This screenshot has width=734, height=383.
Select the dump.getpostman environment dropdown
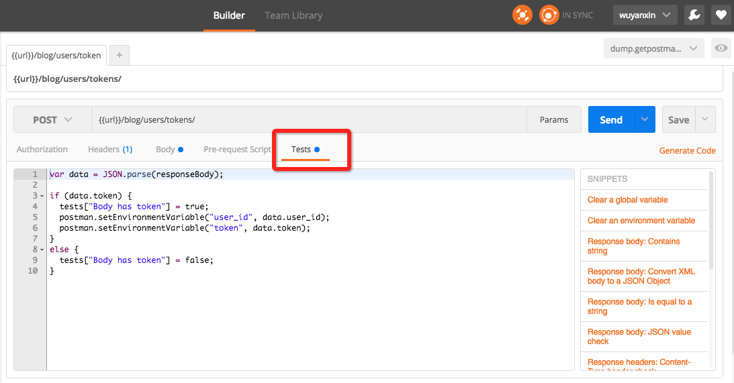tap(653, 48)
